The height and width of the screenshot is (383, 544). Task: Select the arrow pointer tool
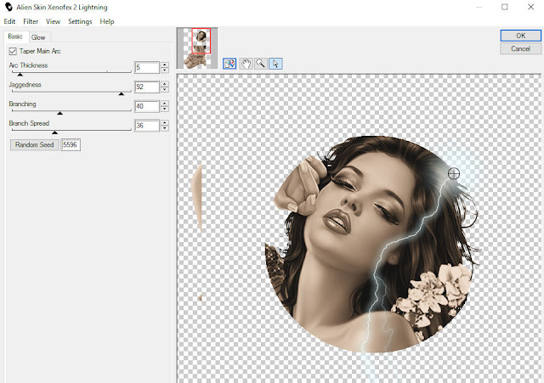click(x=275, y=64)
